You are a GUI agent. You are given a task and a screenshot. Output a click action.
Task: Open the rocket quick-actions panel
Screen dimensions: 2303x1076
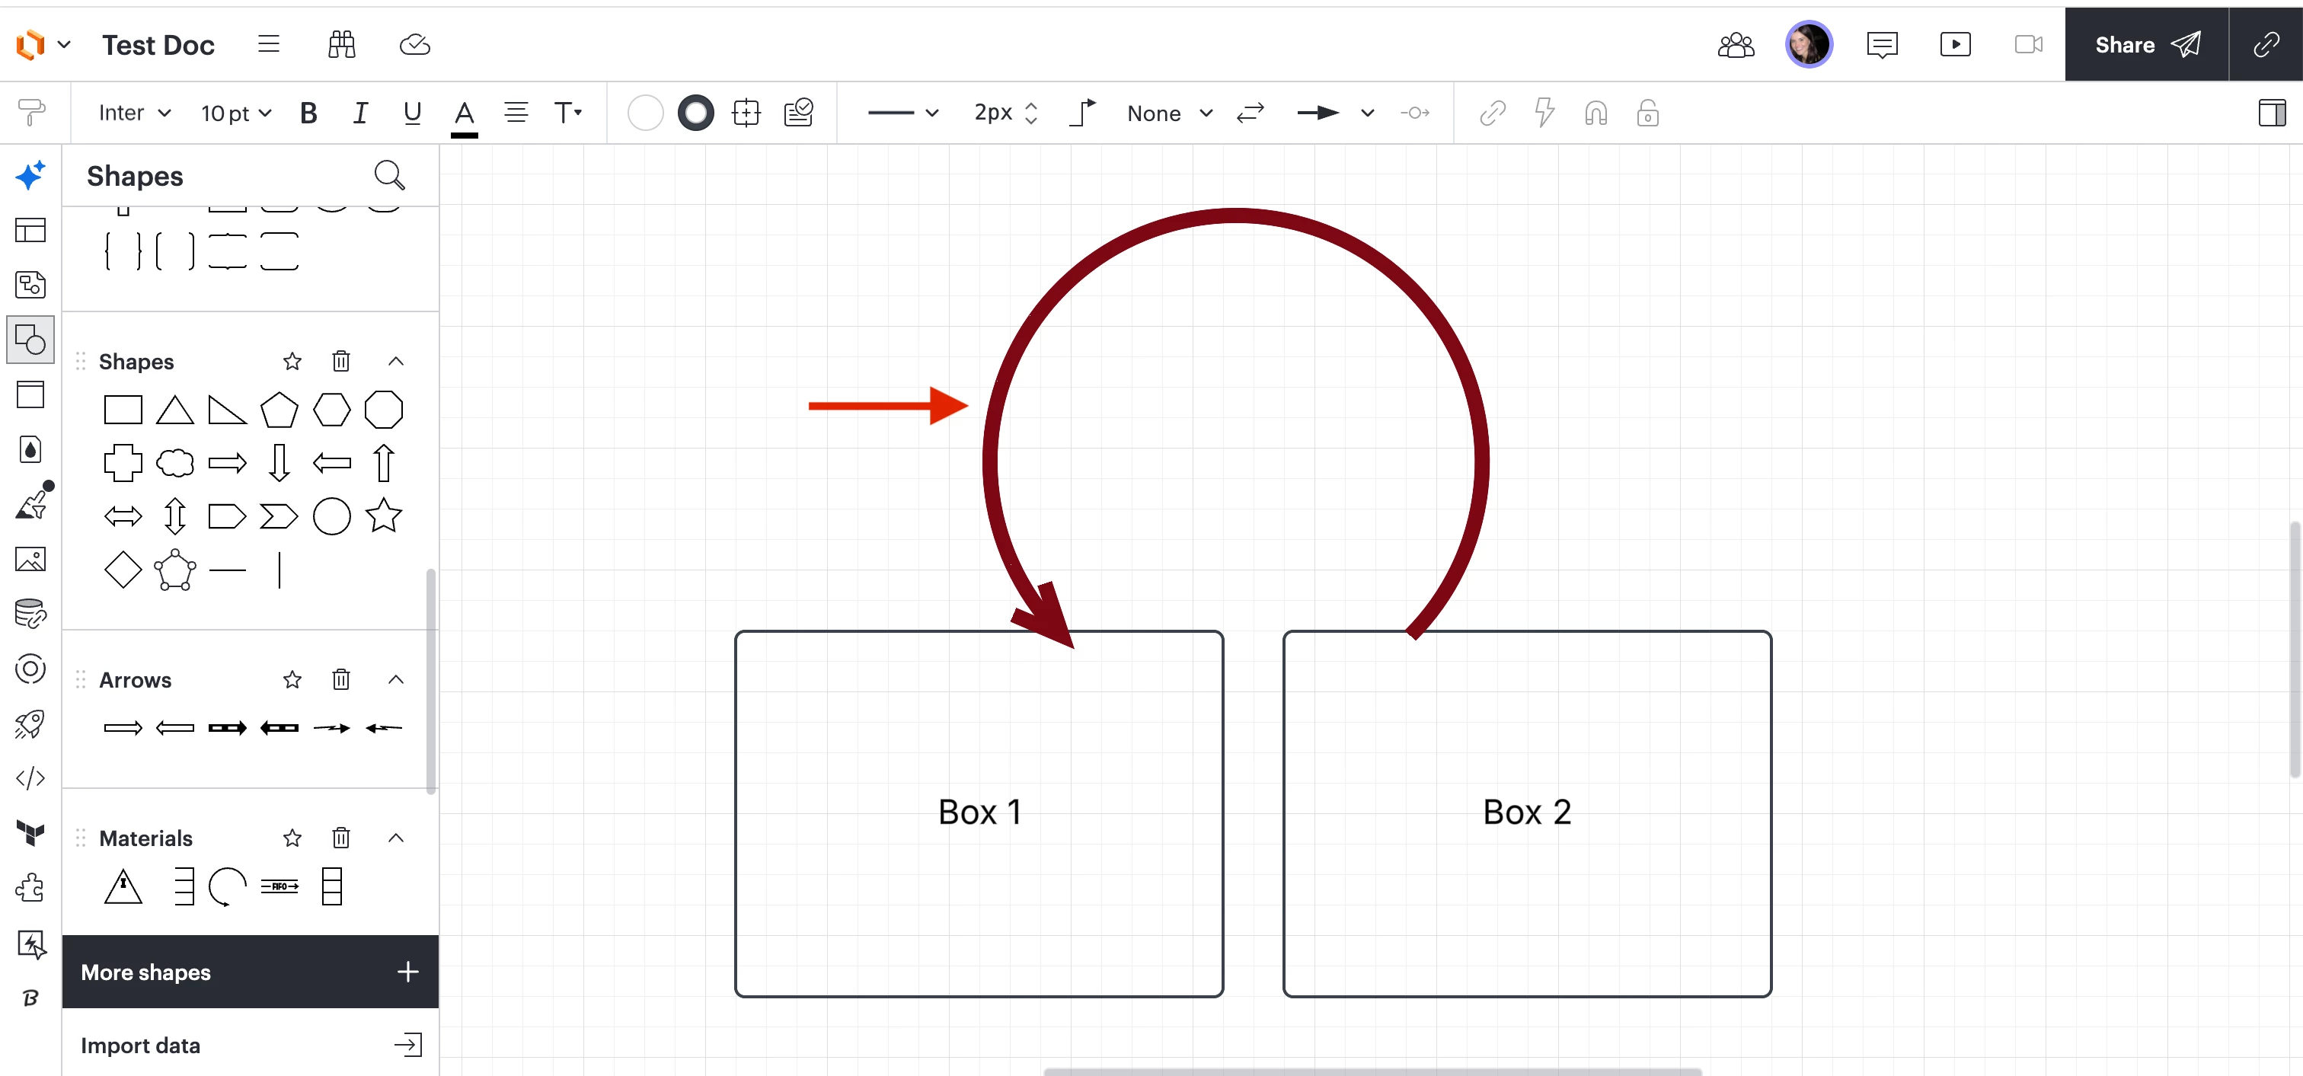30,724
